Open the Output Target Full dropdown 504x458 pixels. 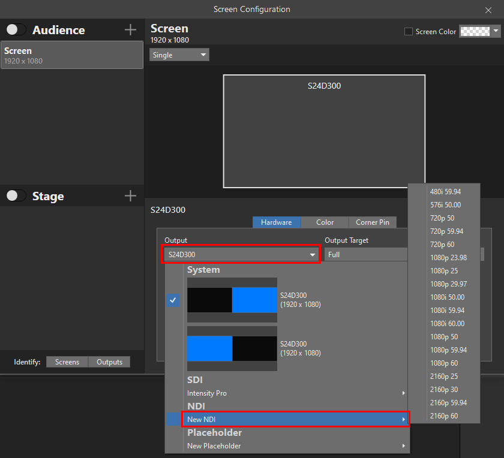point(366,255)
